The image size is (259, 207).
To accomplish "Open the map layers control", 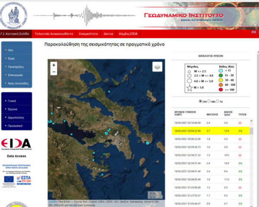I will [158, 66].
